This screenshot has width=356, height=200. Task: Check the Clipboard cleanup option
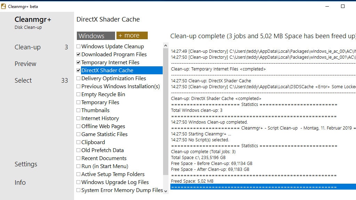coord(78,142)
